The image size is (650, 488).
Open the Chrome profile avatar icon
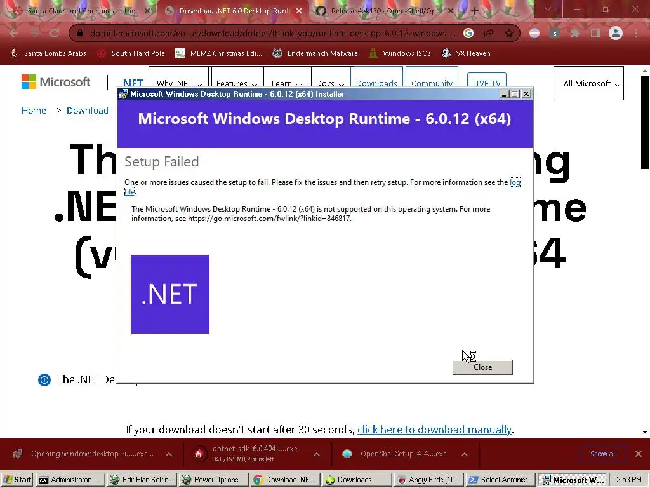(616, 33)
